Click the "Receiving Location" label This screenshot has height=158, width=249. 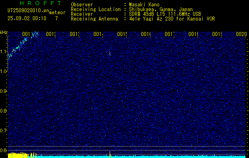click(x=96, y=9)
